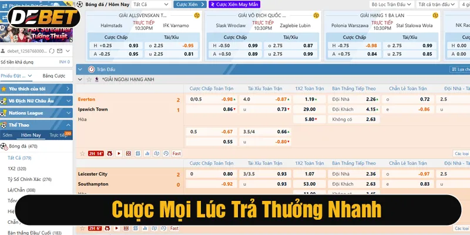The image size is (470, 235).
Task: Open the pitch grid icon in Everton row
Action: point(128,153)
